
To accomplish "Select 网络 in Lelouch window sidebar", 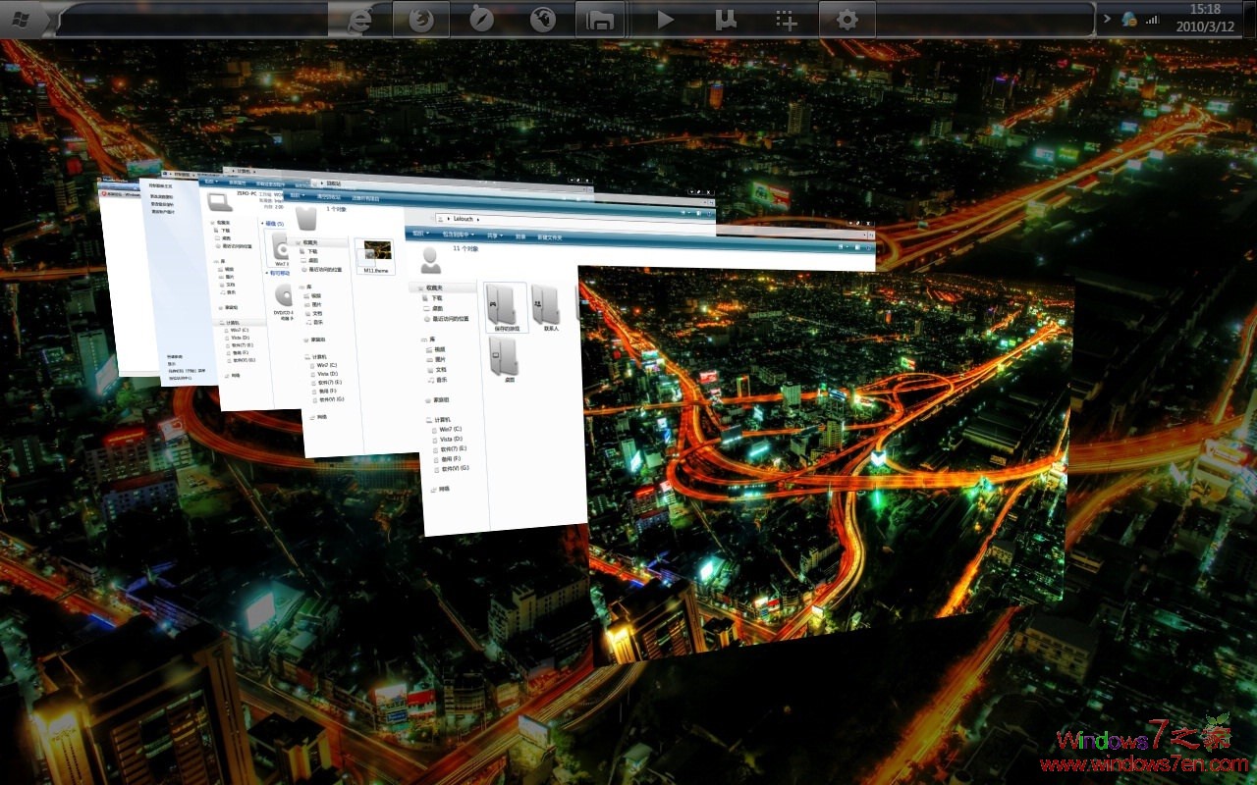I will (x=439, y=489).
